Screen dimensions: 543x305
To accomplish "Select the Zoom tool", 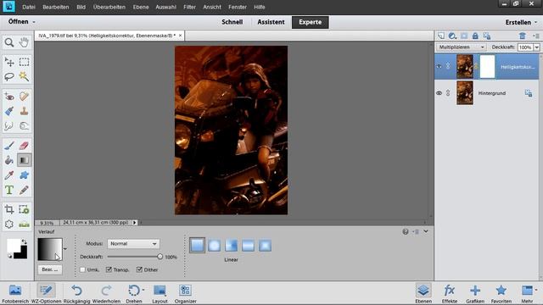I will click(9, 42).
